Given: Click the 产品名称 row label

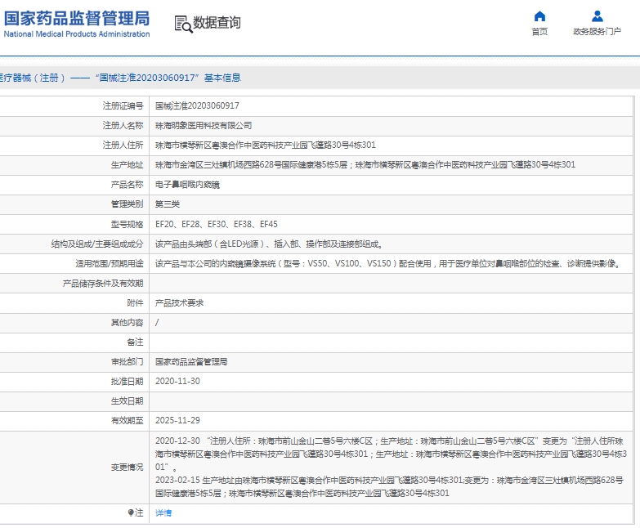Looking at the screenshot, I should click(127, 185).
